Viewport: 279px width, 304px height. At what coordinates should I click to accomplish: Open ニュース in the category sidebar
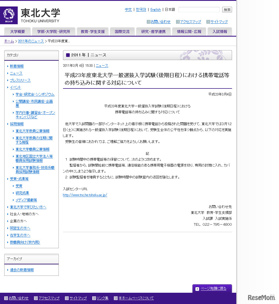pyautogui.click(x=16, y=73)
